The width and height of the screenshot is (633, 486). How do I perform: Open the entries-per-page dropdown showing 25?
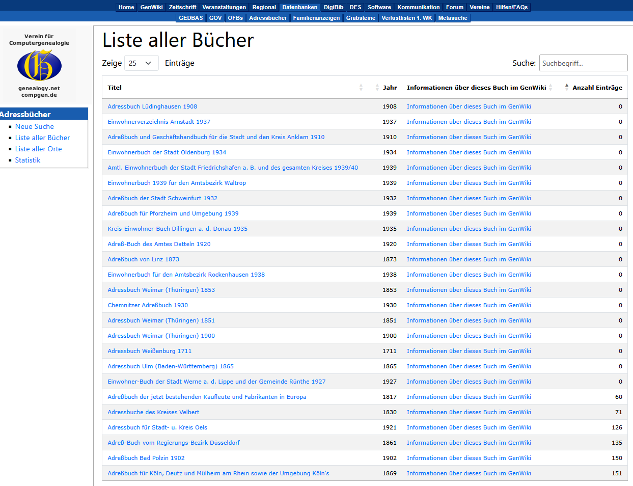coord(141,63)
